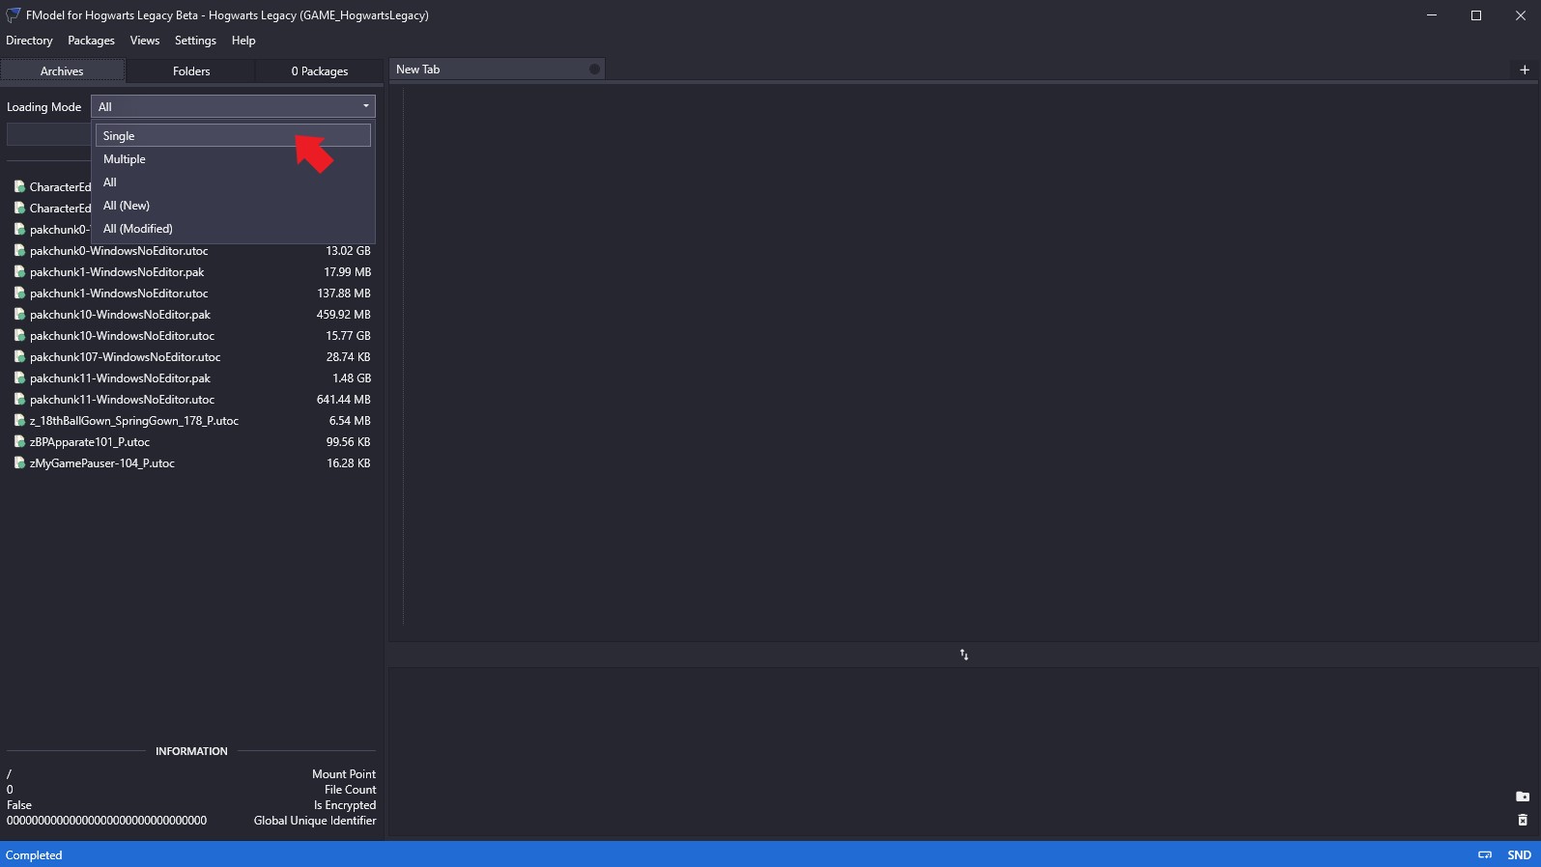Click the FModel app icon in title bar
The height and width of the screenshot is (867, 1541).
pos(14,14)
